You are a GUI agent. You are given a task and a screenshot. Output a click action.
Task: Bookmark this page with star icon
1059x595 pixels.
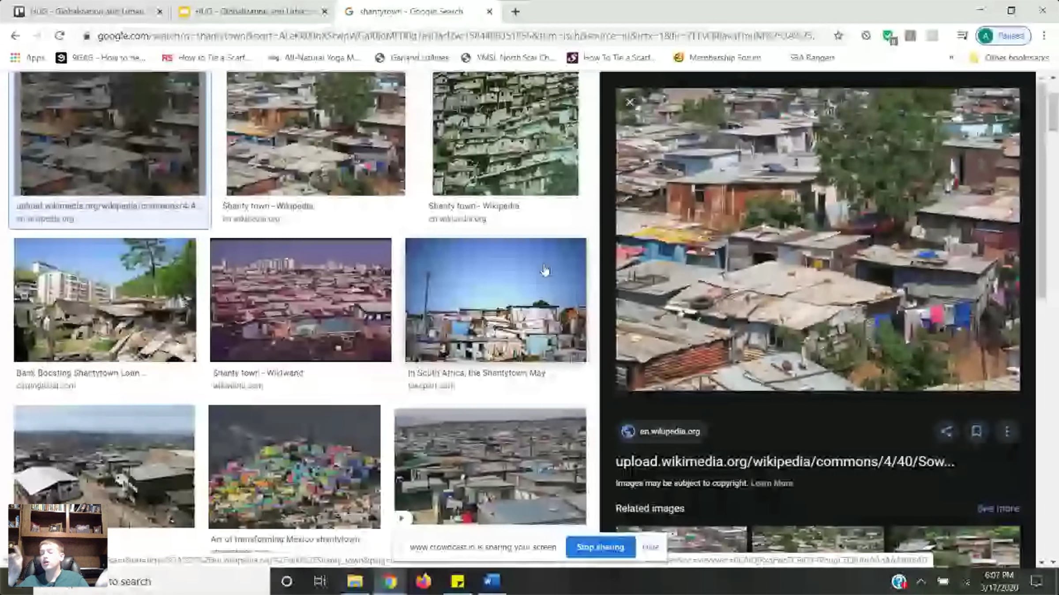click(838, 36)
